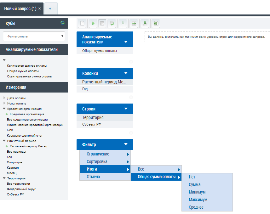This screenshot has height=214, width=270.
Task: Open the Анализируемые показатели axis dropdown arrow
Action: (126, 42)
